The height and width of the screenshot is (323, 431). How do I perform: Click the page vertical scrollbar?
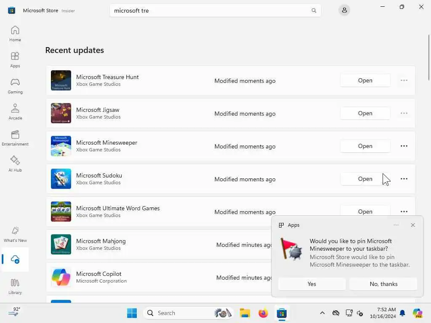click(429, 58)
